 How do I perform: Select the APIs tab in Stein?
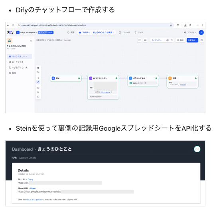pyautogui.click(x=14, y=158)
